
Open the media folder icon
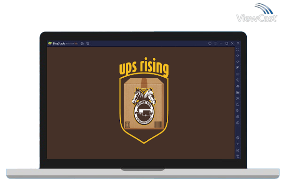coord(238,105)
